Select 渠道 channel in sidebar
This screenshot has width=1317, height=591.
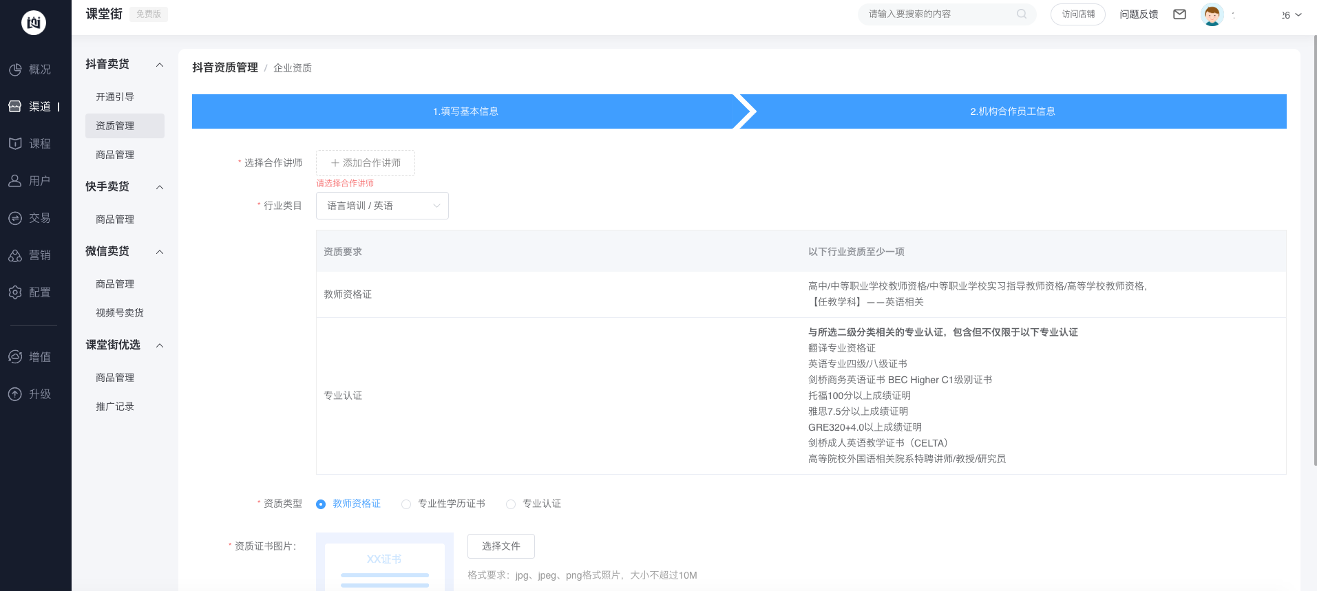tap(30, 107)
